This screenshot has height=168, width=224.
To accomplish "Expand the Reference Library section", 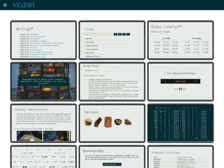I will [x=107, y=56].
